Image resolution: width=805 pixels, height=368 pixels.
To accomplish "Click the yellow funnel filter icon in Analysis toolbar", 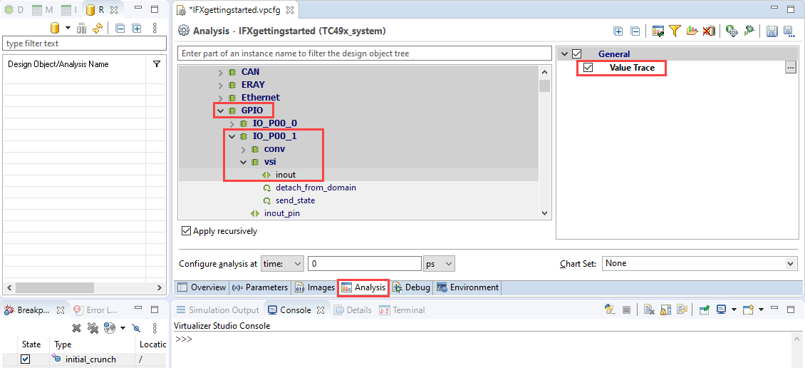I will [x=675, y=31].
